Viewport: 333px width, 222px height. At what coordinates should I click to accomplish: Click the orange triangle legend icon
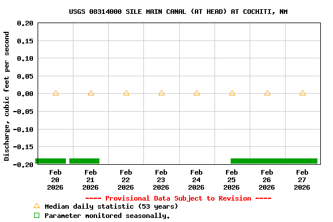[37, 206]
